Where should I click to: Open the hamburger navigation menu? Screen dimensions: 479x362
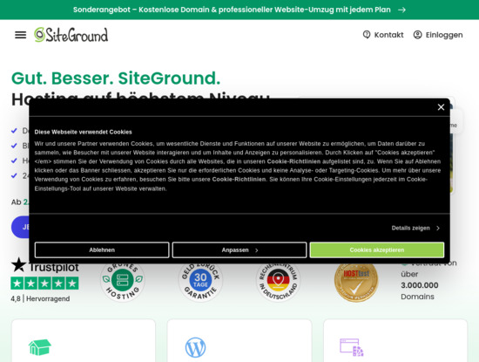click(x=21, y=35)
